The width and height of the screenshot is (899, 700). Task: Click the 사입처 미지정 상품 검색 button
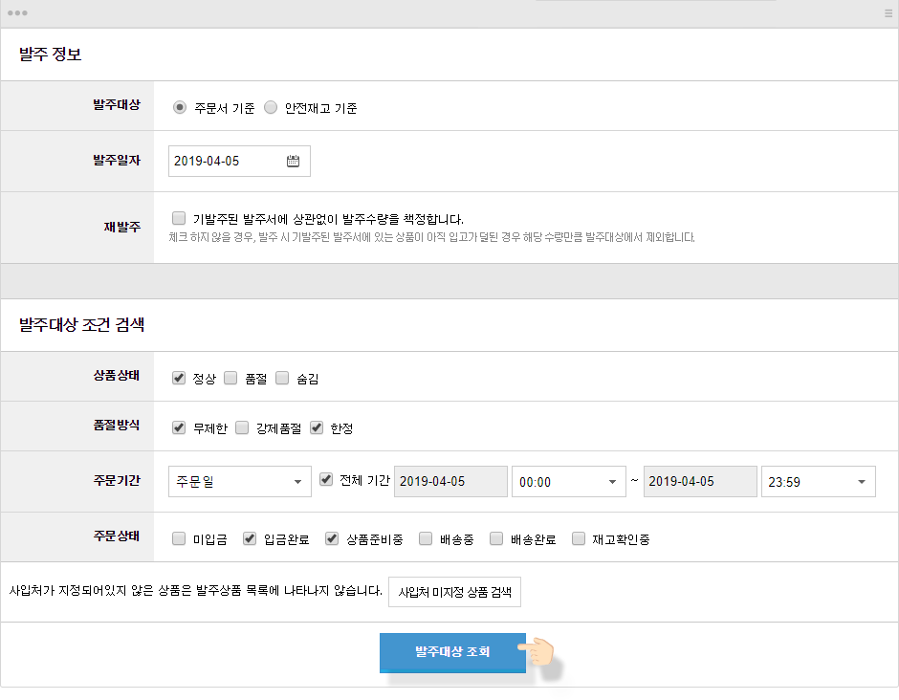pyautogui.click(x=454, y=592)
